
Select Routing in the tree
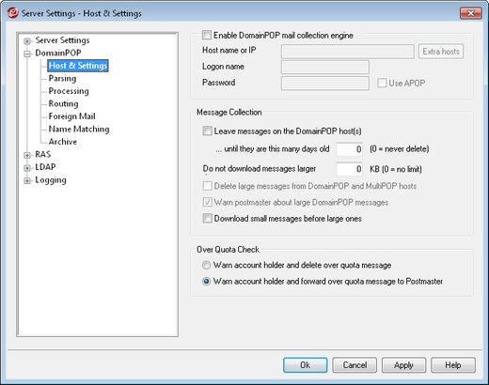[x=63, y=103]
